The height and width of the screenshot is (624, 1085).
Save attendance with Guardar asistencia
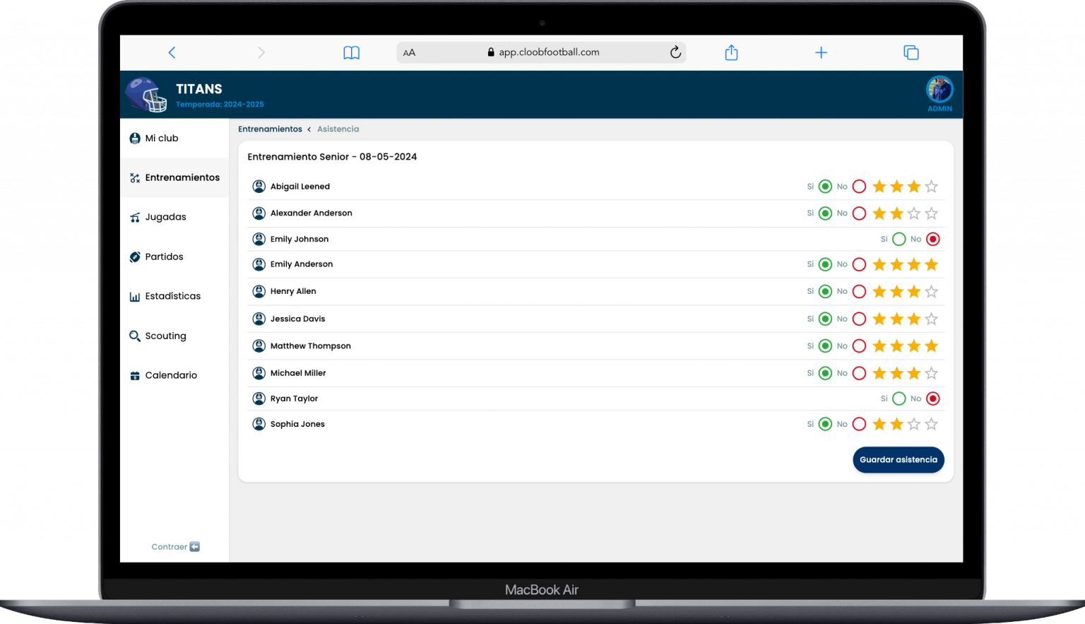pyautogui.click(x=898, y=459)
